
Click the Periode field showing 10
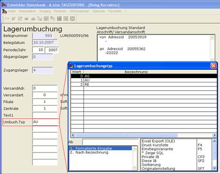pyautogui.click(x=38, y=50)
